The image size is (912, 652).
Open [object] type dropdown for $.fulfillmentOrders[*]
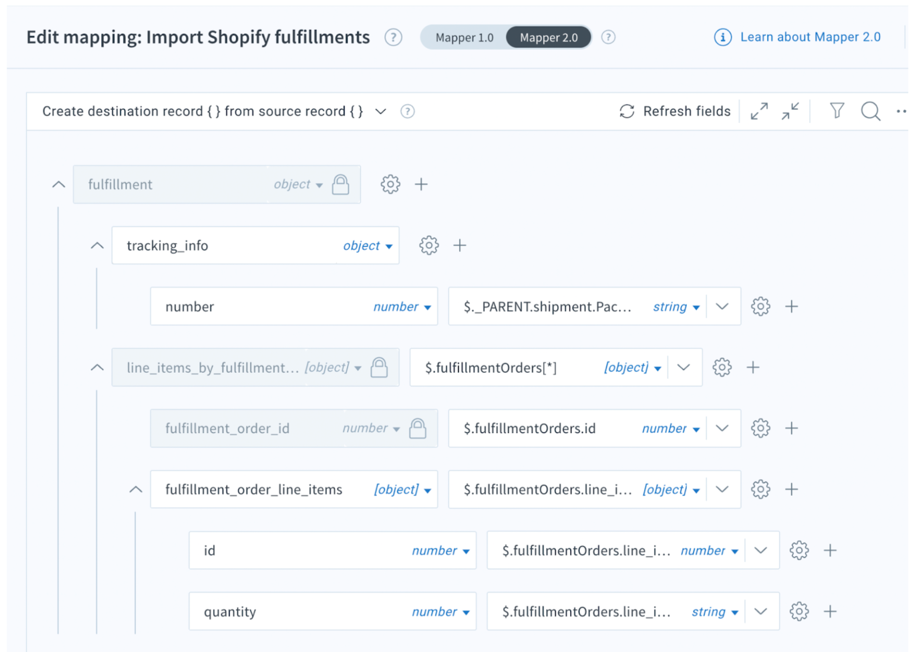[x=632, y=368]
